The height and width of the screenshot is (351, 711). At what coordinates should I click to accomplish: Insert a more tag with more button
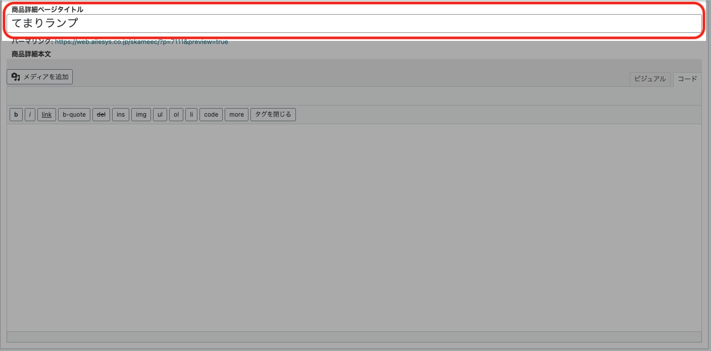pyautogui.click(x=236, y=115)
